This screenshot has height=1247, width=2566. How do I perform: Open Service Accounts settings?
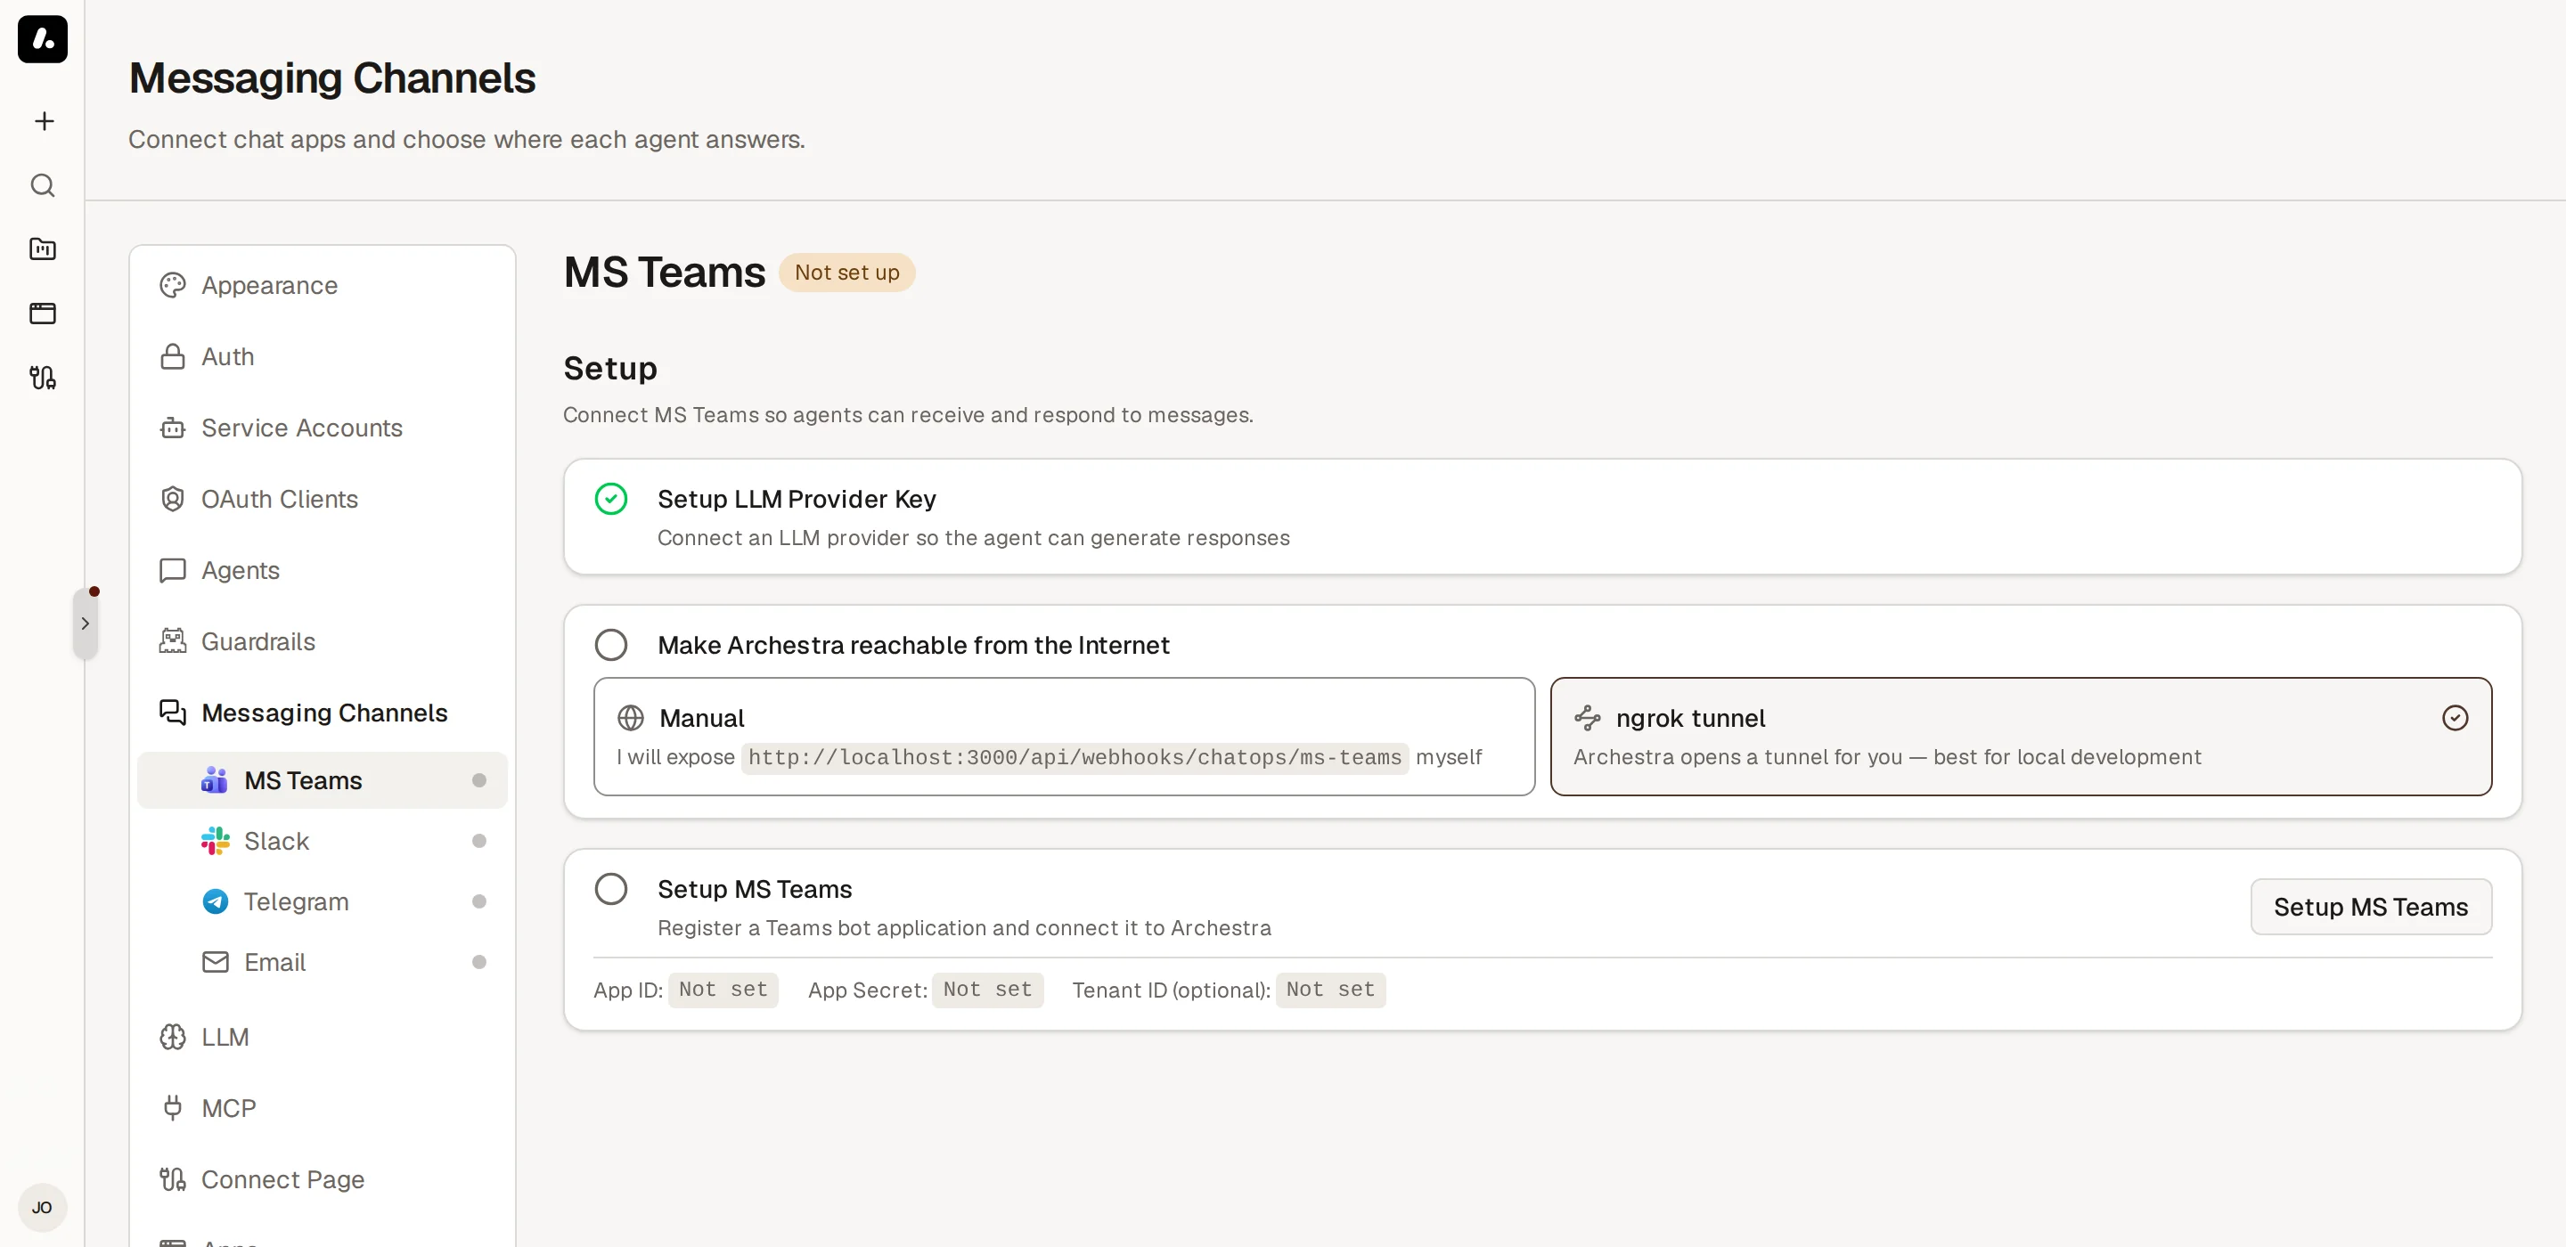pyautogui.click(x=322, y=428)
